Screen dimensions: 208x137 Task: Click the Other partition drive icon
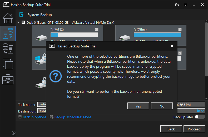click(x=124, y=38)
